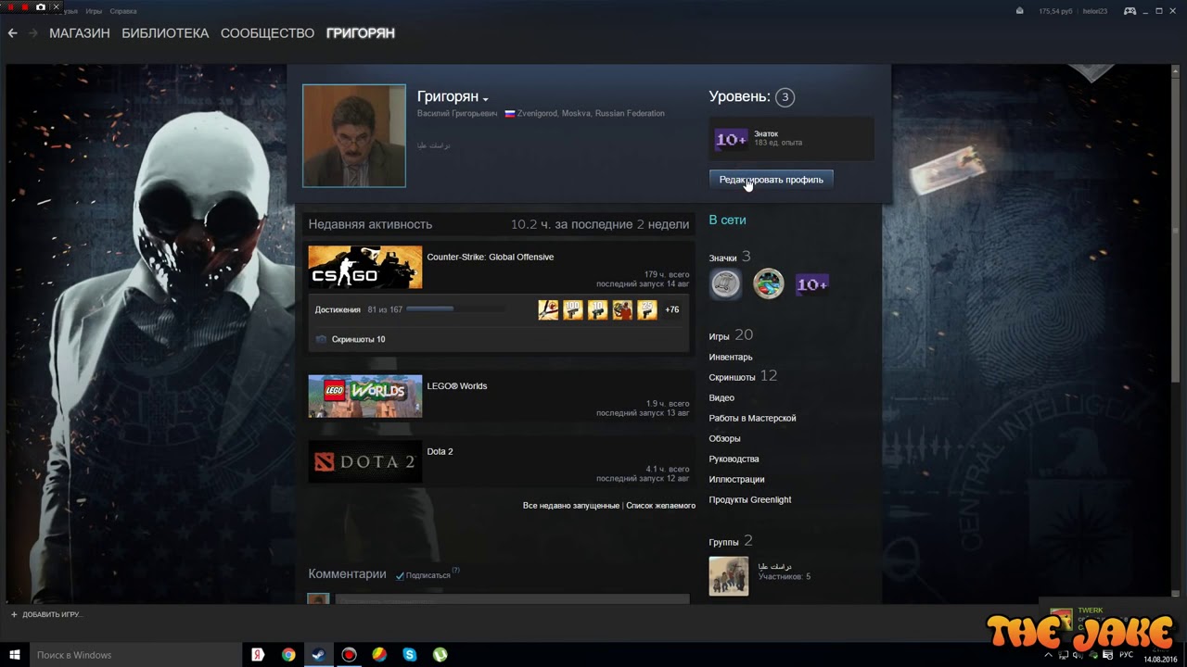
Task: Open the group avatar thumbnail
Action: 729,576
